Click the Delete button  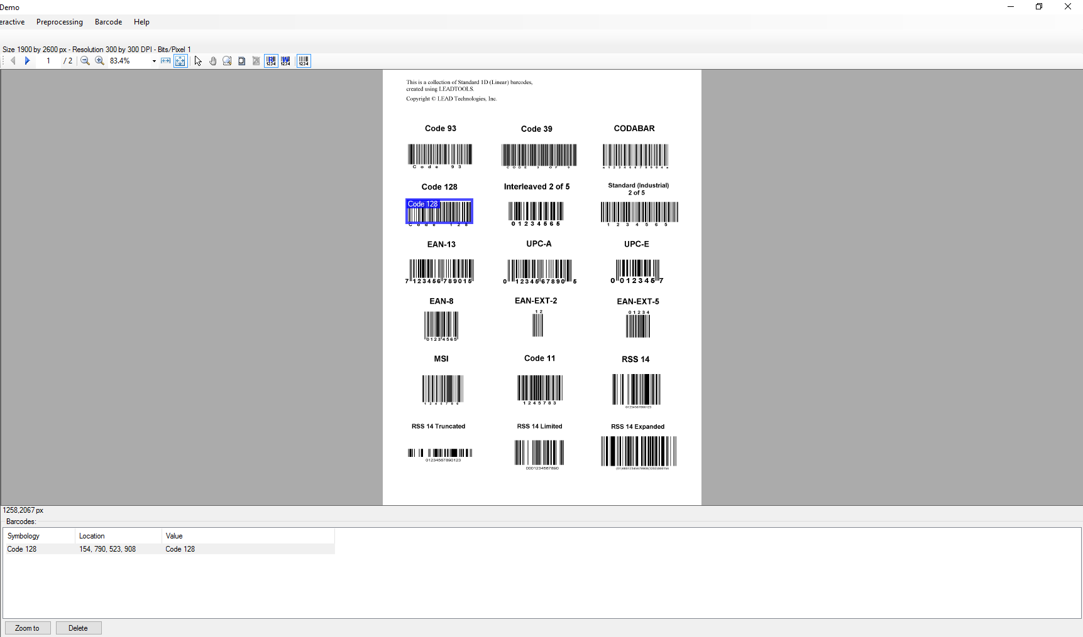[79, 628]
